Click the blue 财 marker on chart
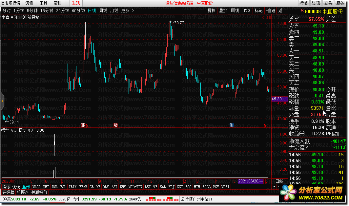The image size is (349, 206). click(x=232, y=125)
